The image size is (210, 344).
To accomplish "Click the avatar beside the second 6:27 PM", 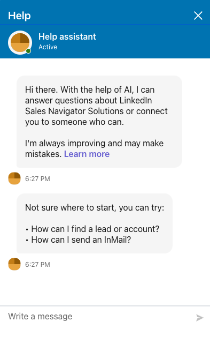I will click(14, 264).
